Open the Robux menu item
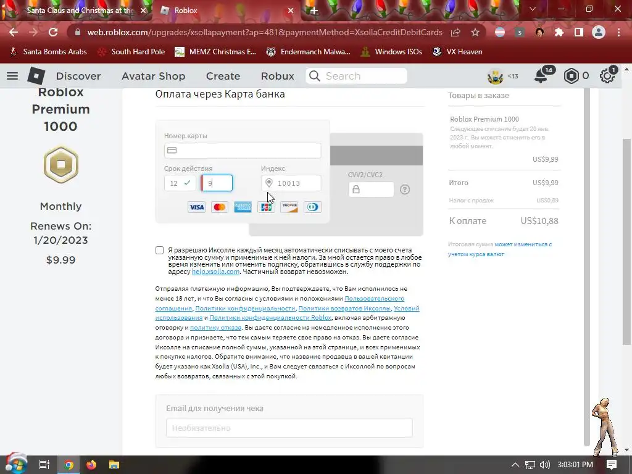Image resolution: width=632 pixels, height=474 pixels. (277, 76)
